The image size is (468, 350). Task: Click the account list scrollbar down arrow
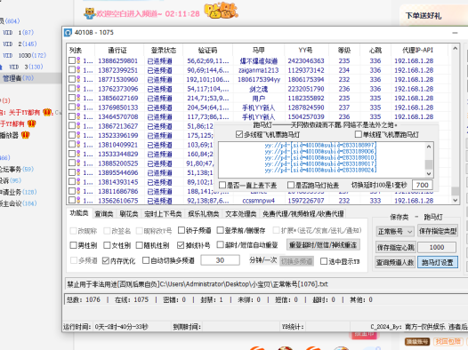(x=455, y=201)
